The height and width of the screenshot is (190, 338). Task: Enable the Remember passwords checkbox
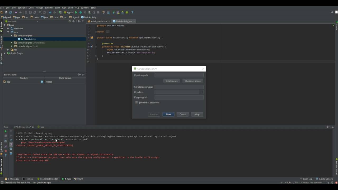137,103
